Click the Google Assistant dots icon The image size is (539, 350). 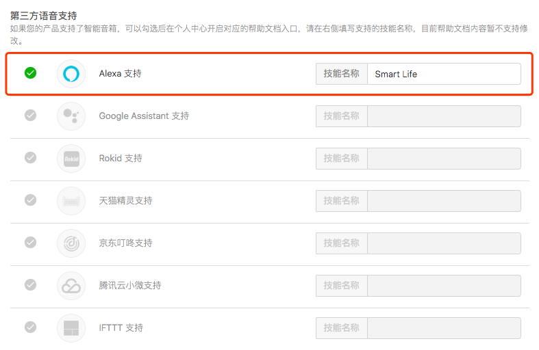coord(71,116)
